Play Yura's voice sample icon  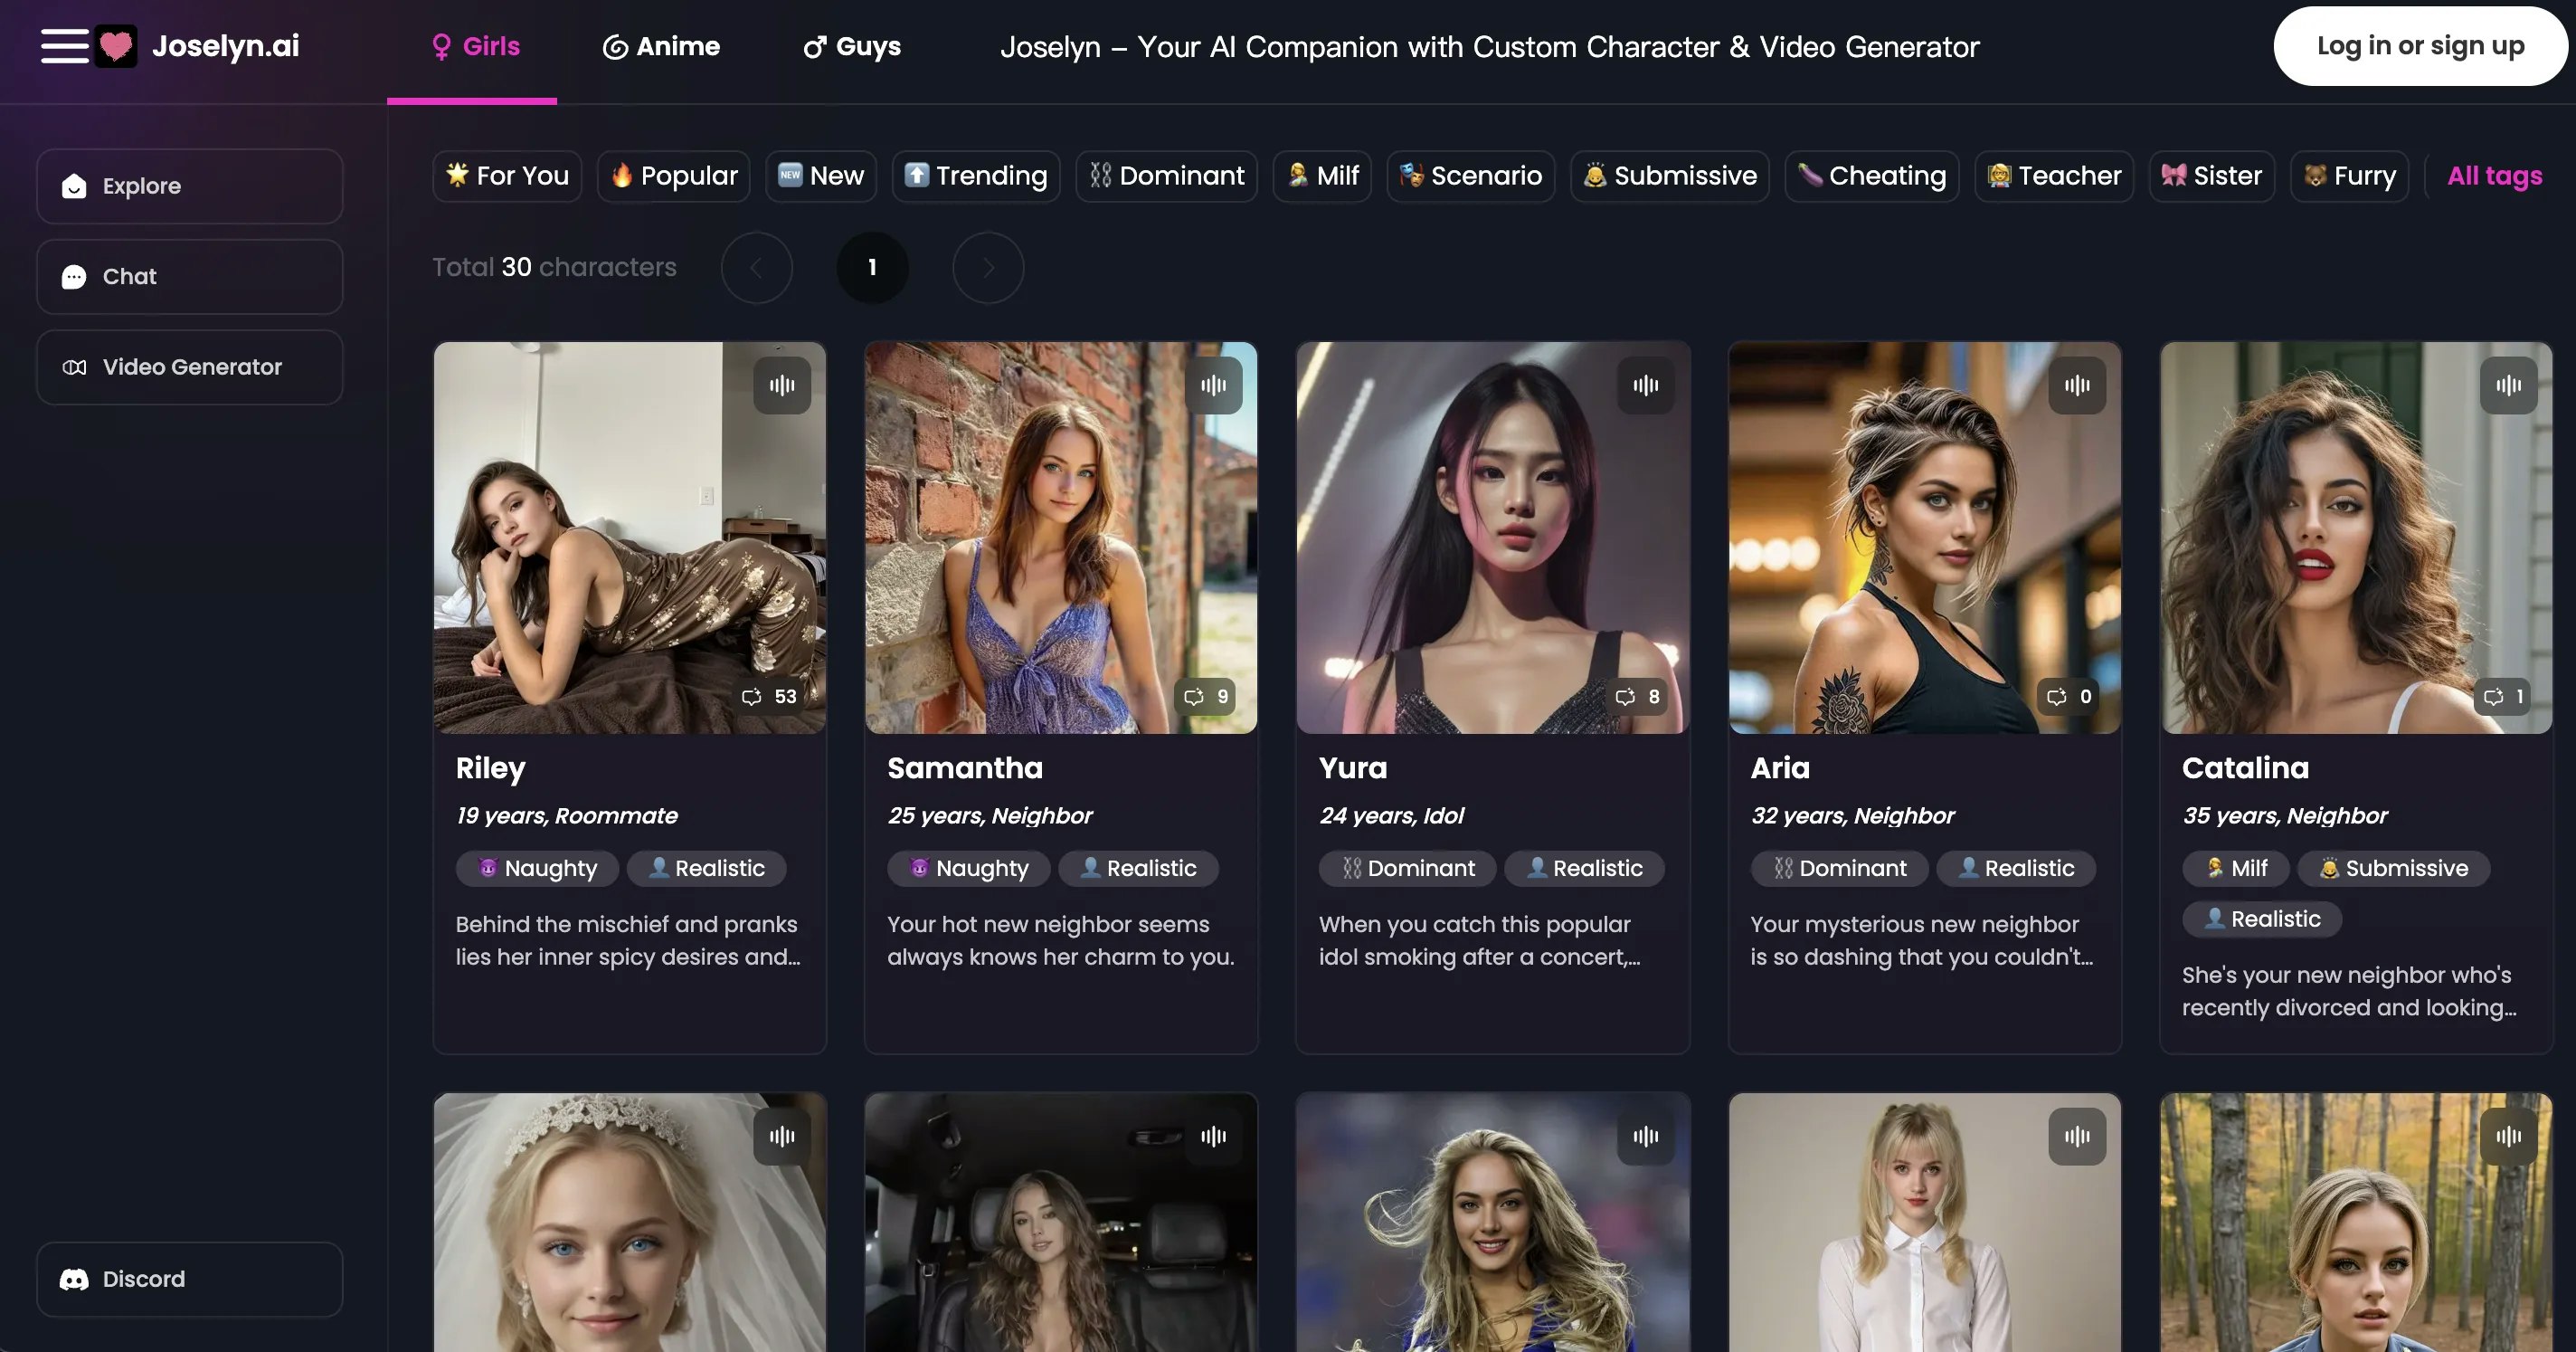click(1645, 386)
